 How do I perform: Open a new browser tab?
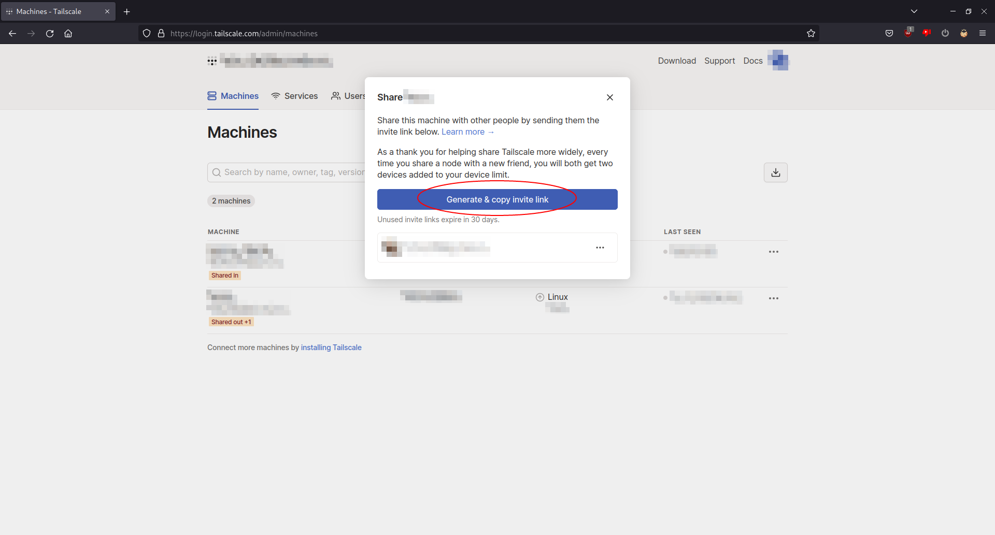coord(127,11)
